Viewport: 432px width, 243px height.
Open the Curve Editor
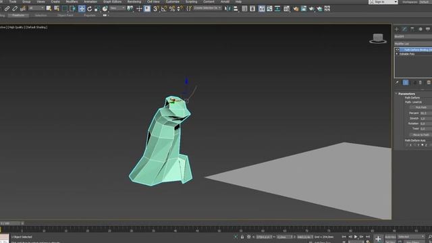coord(269,9)
